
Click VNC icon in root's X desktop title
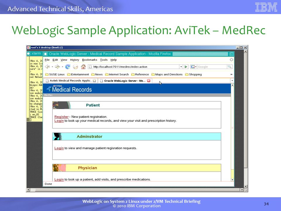tap(28, 47)
